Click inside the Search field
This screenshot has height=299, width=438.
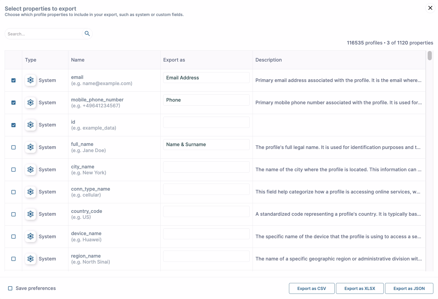pyautogui.click(x=44, y=34)
